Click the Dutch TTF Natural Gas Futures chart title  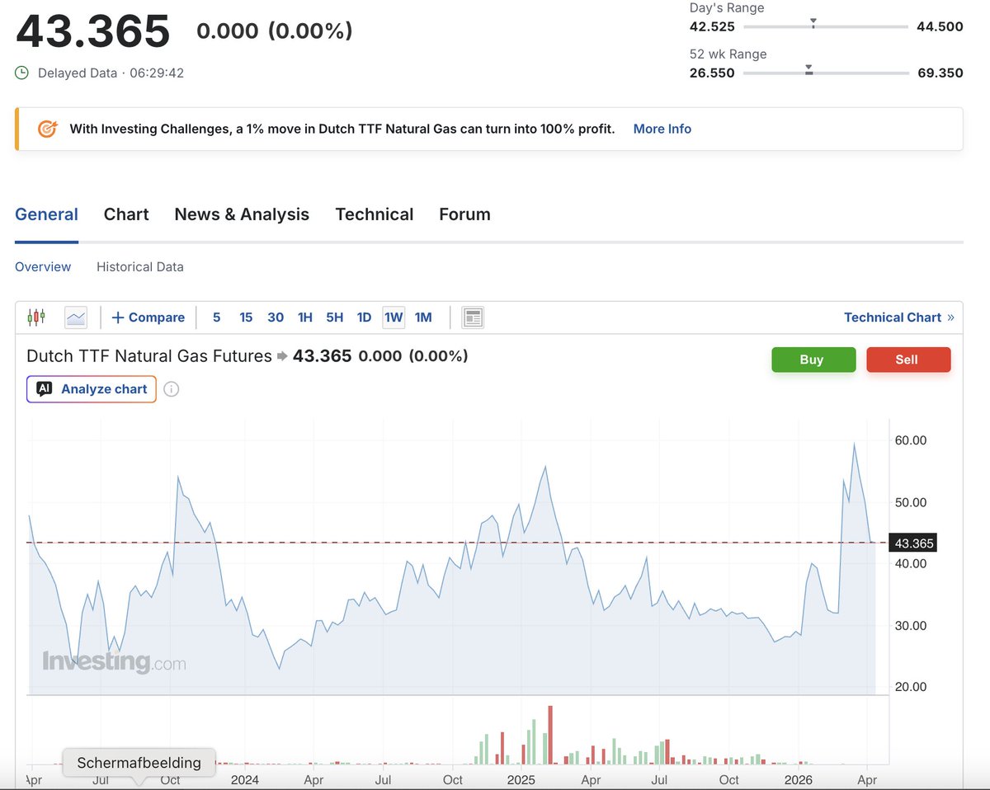[x=149, y=356]
